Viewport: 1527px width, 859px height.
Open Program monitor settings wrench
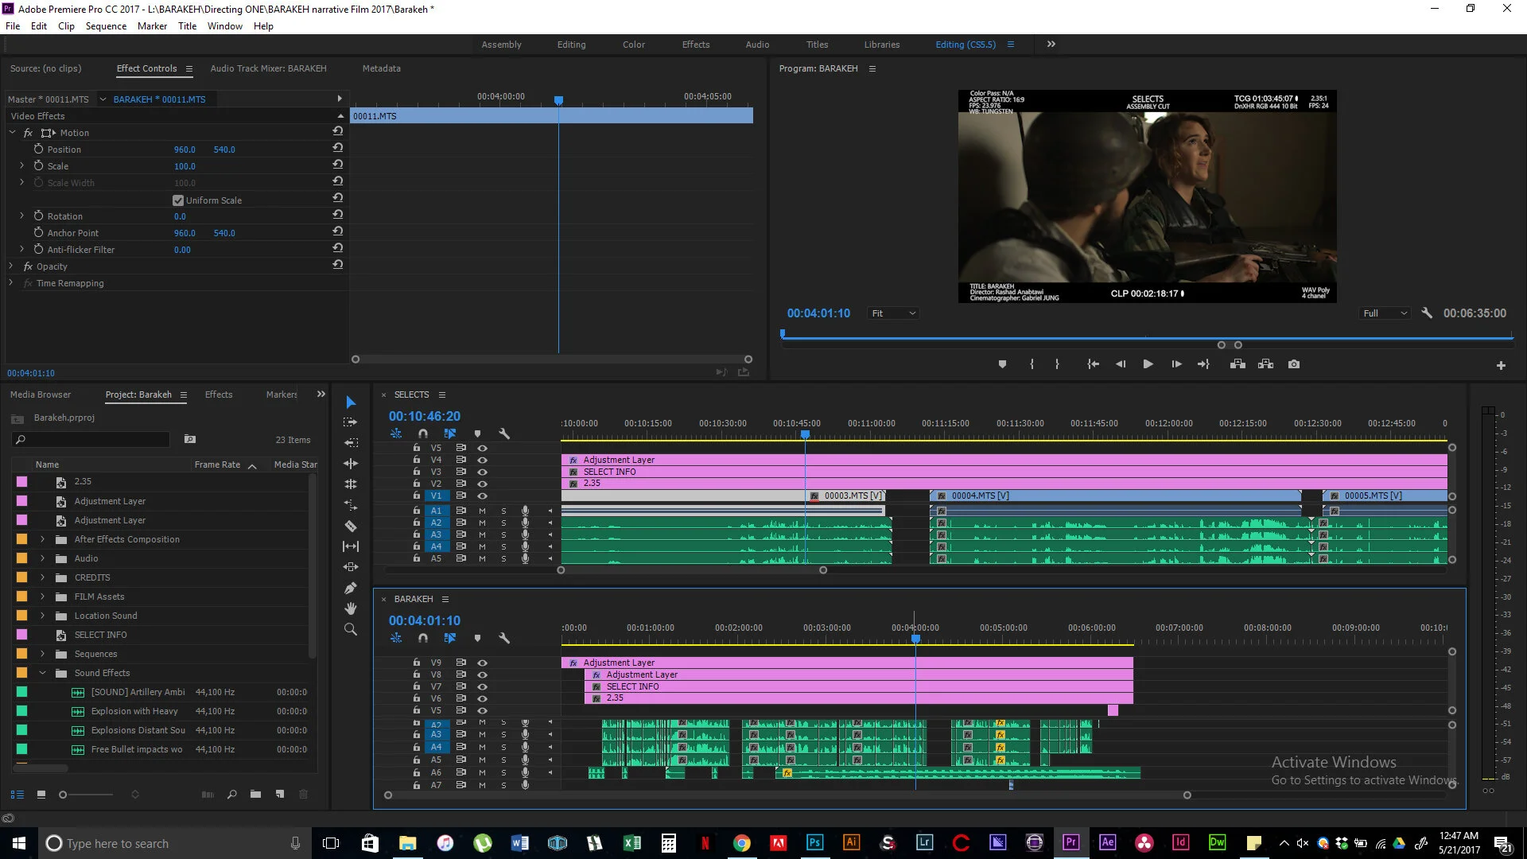point(1427,313)
